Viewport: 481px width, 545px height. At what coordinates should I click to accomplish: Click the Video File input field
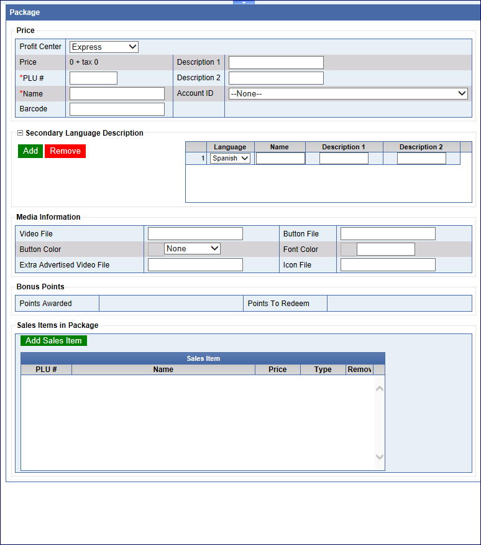click(x=195, y=233)
